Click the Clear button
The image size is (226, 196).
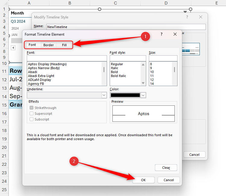166,168
